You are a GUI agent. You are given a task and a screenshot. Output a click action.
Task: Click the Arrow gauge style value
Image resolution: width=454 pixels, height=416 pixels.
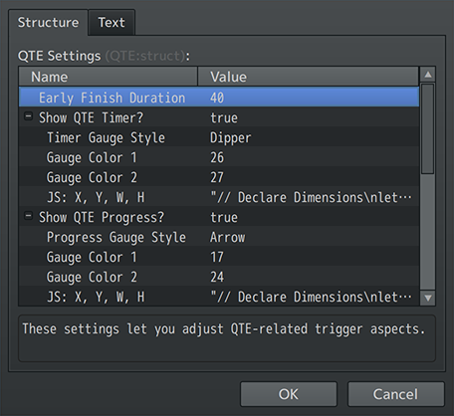227,237
